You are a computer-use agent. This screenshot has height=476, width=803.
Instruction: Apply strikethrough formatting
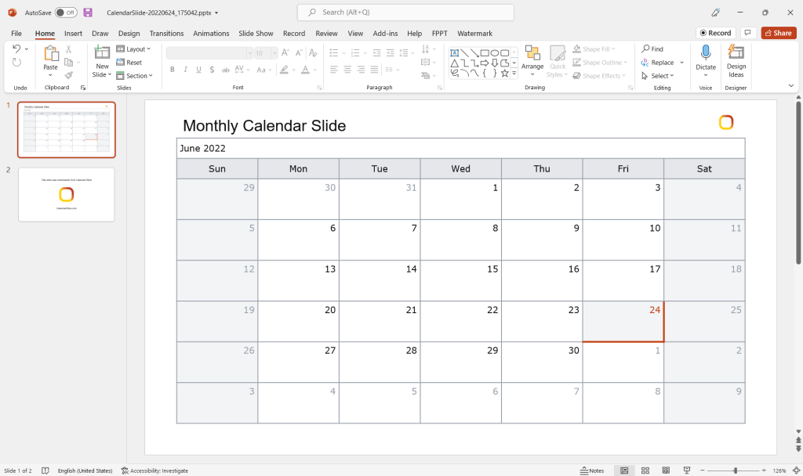tap(212, 69)
